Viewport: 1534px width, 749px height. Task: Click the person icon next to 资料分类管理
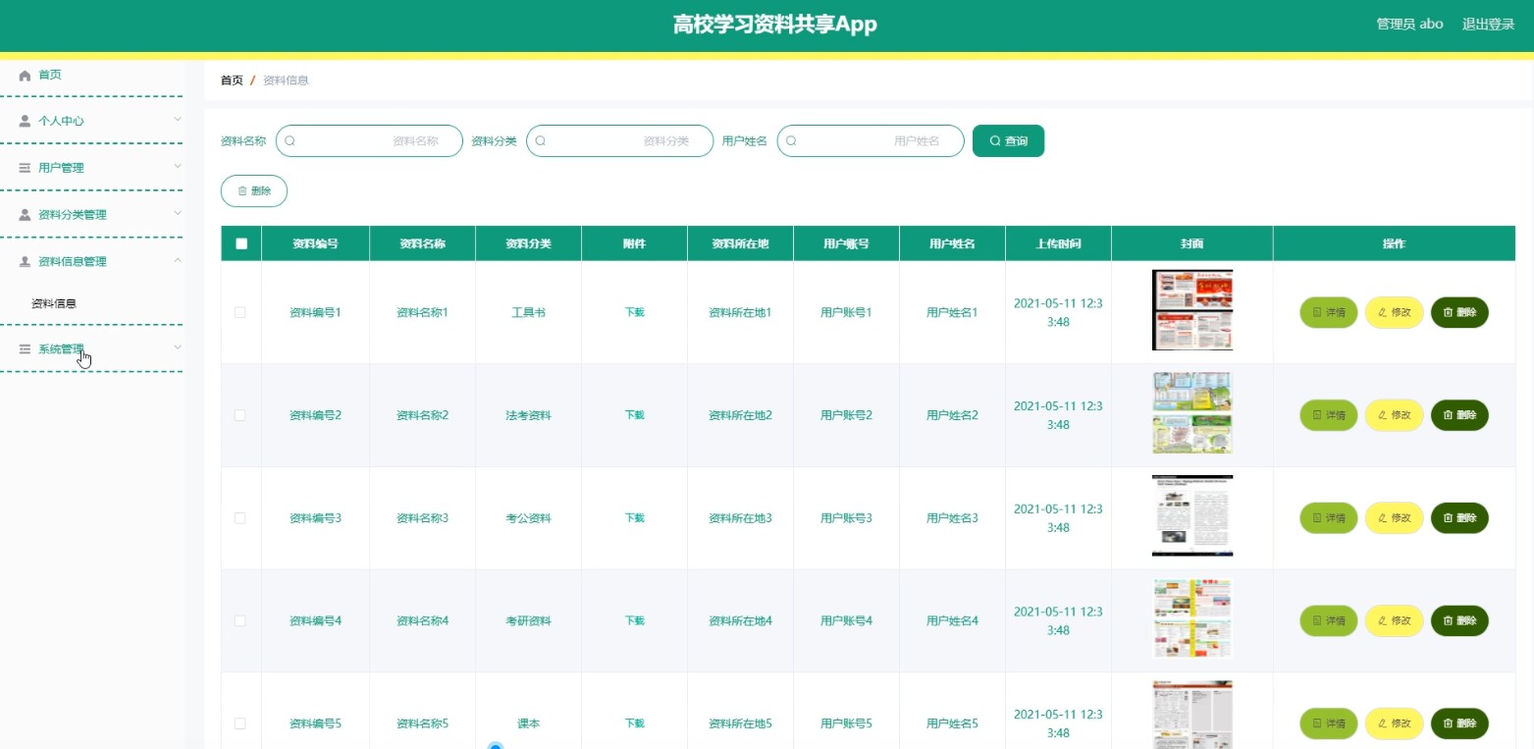(x=26, y=215)
